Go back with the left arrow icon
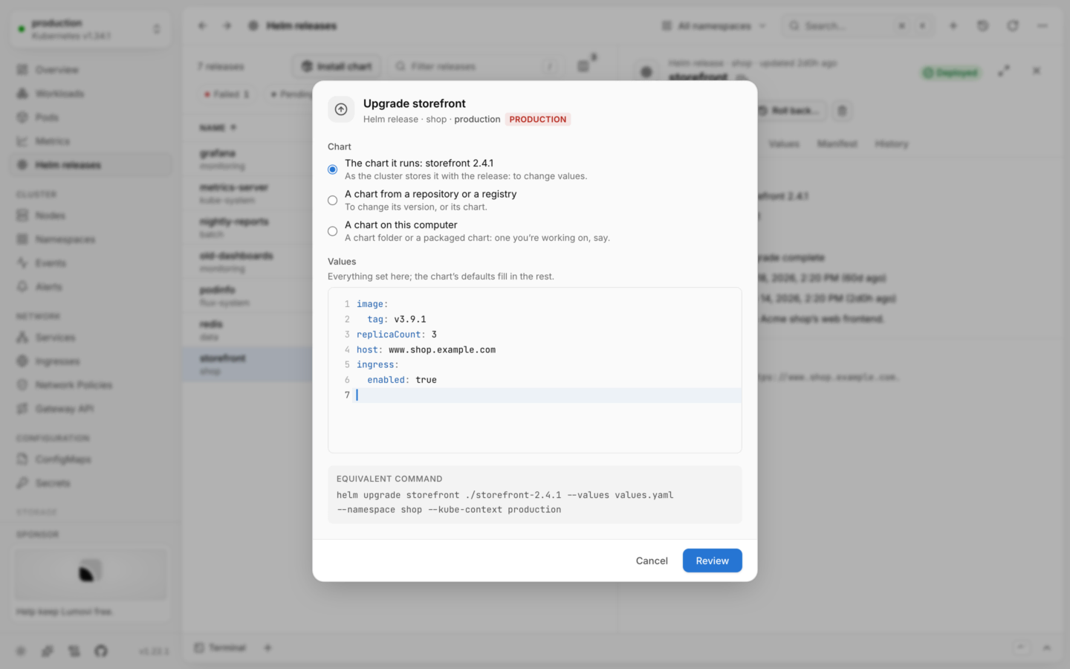 (x=202, y=26)
